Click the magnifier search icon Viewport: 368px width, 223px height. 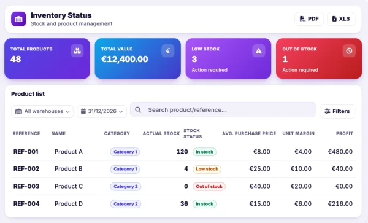click(138, 110)
